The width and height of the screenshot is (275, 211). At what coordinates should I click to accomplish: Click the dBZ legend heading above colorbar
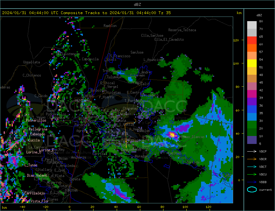pyautogui.click(x=259, y=15)
